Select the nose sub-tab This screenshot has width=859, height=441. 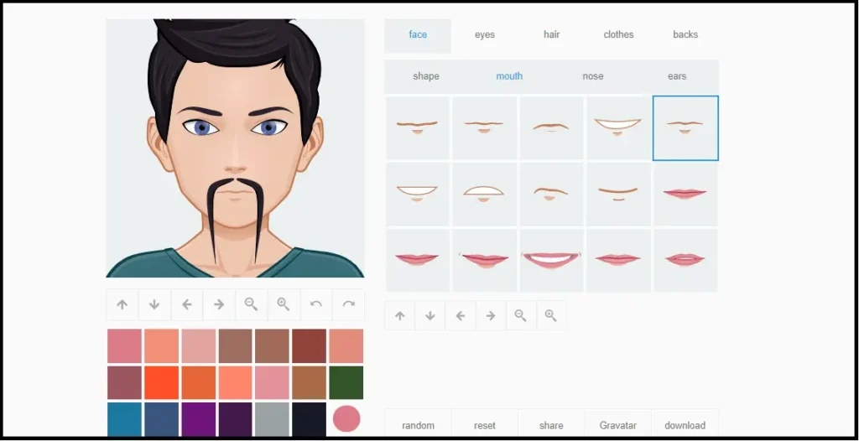click(593, 76)
